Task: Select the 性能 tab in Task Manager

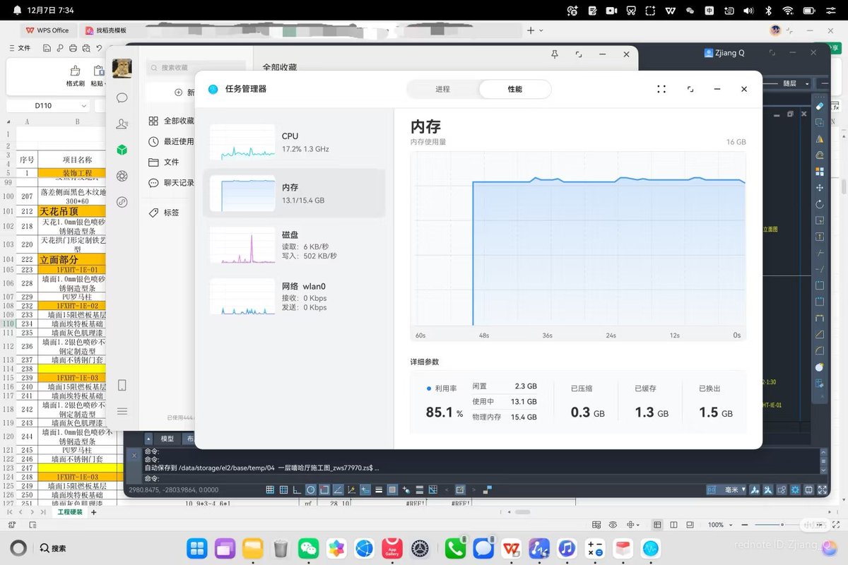Action: pyautogui.click(x=514, y=89)
